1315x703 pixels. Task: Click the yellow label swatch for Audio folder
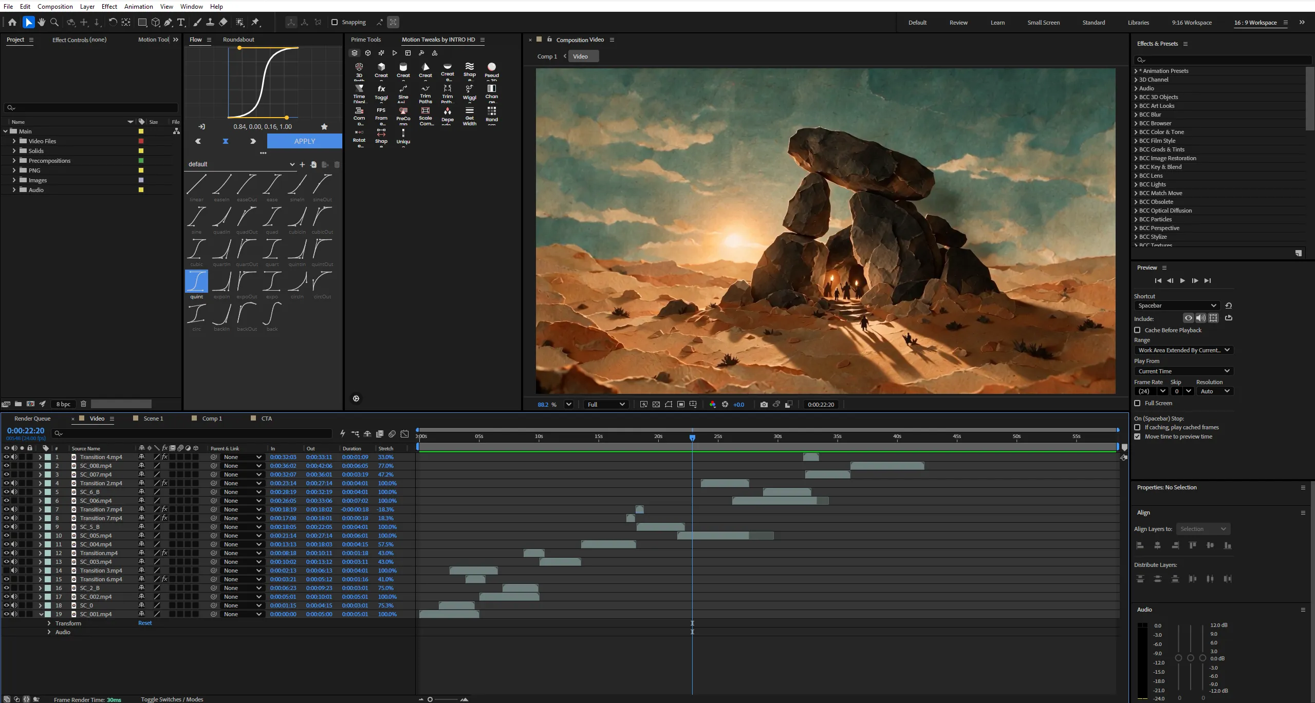click(141, 190)
